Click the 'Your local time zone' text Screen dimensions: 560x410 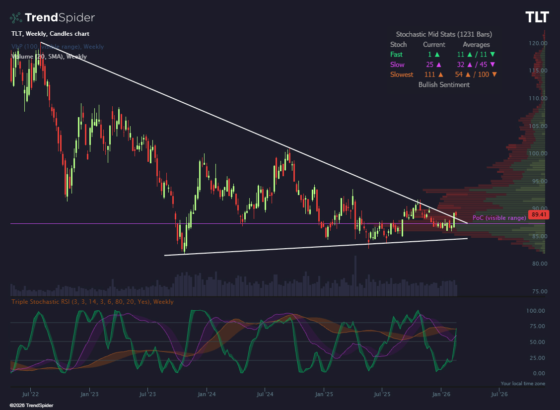(x=523, y=384)
